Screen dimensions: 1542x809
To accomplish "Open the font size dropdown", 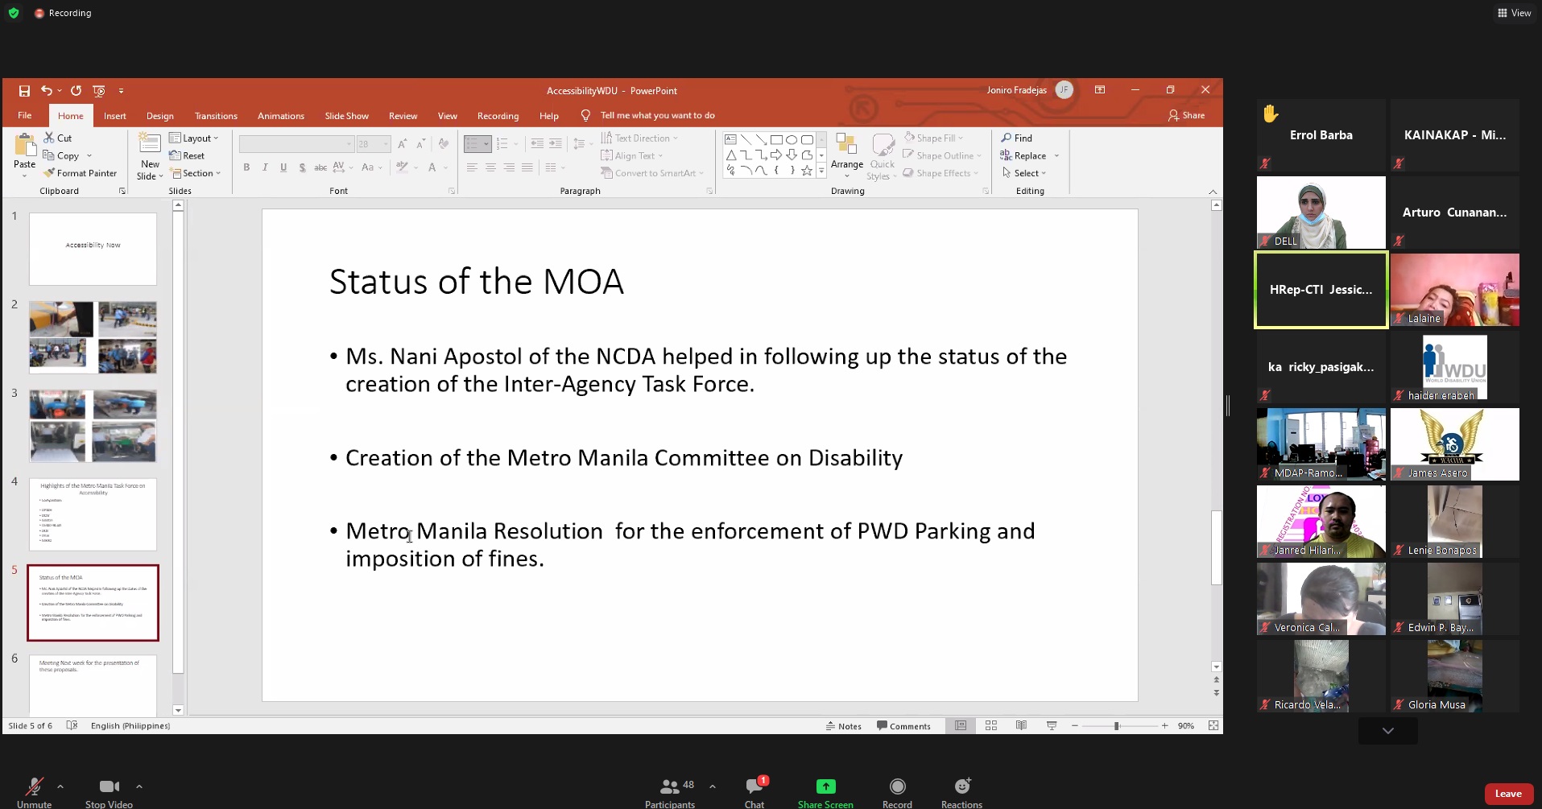I will (387, 144).
